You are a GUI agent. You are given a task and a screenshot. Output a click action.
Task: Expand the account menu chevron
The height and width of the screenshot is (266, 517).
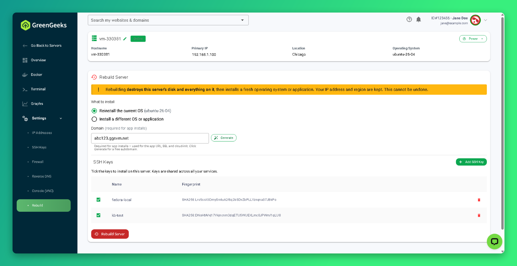coord(485,20)
